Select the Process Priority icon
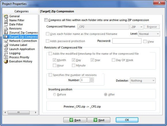This screenshot has width=167, height=126. point(6,57)
